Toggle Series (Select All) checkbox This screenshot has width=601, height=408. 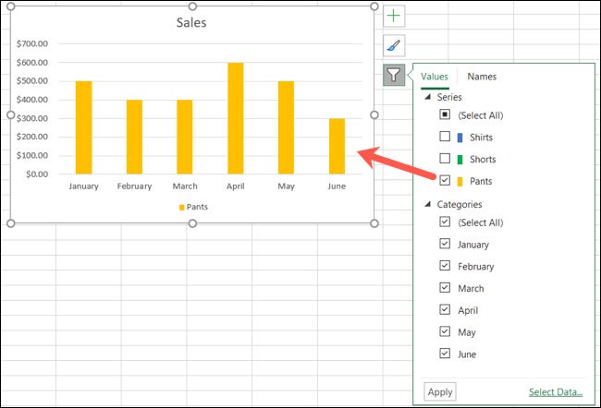[x=445, y=114]
